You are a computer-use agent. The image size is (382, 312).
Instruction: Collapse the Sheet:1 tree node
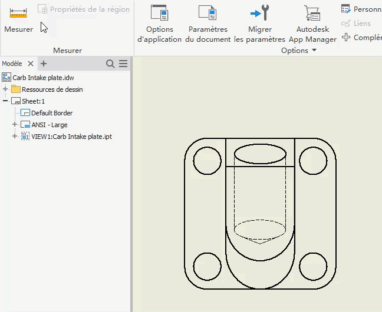click(x=6, y=101)
